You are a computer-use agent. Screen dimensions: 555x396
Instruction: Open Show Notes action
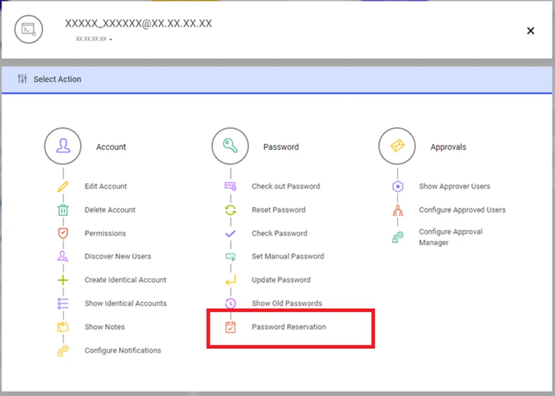105,327
